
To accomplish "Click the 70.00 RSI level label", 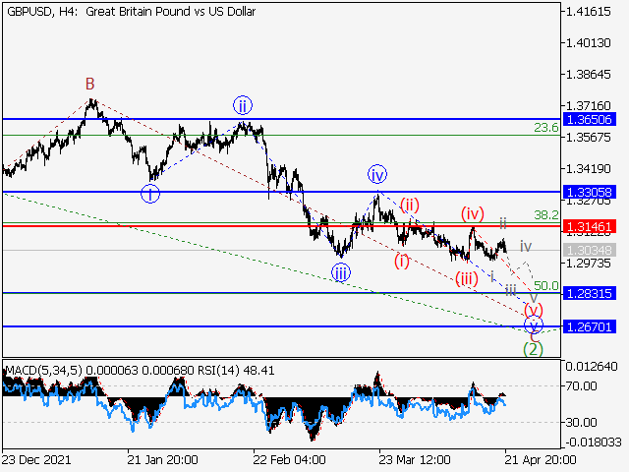I will (581, 386).
